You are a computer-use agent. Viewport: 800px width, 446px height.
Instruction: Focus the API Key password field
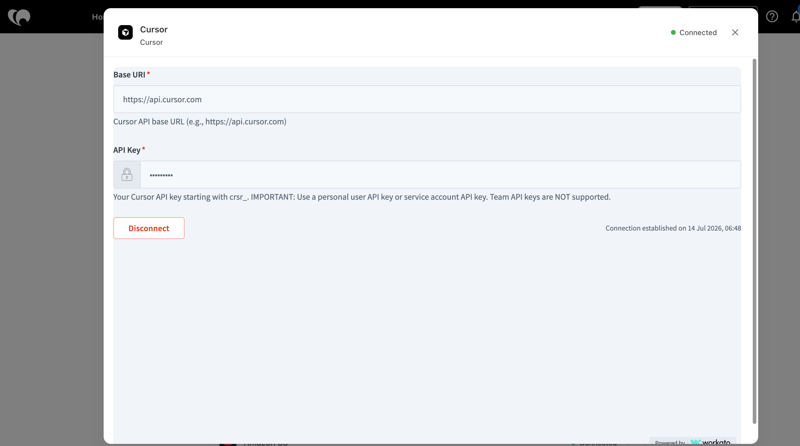tap(440, 175)
